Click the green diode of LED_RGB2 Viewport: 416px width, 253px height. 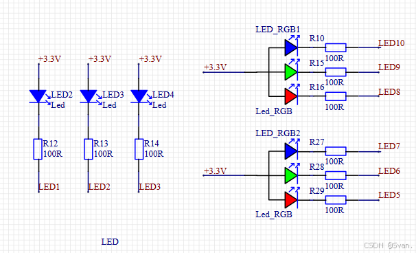291,175
